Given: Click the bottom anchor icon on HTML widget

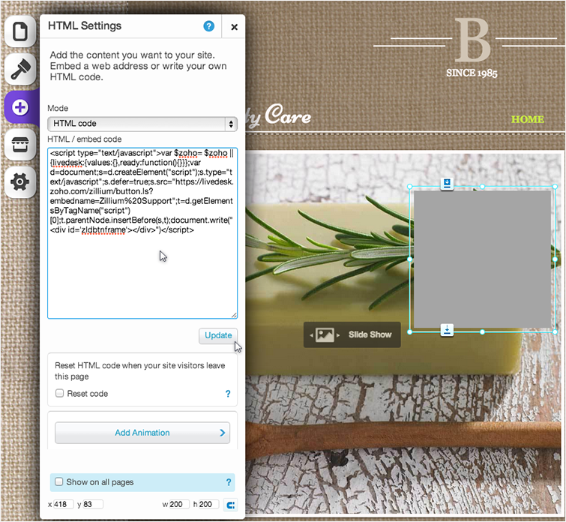Looking at the screenshot, I should click(x=447, y=329).
